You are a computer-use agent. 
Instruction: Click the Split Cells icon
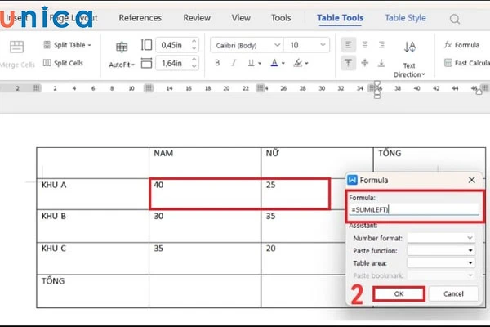pos(46,62)
